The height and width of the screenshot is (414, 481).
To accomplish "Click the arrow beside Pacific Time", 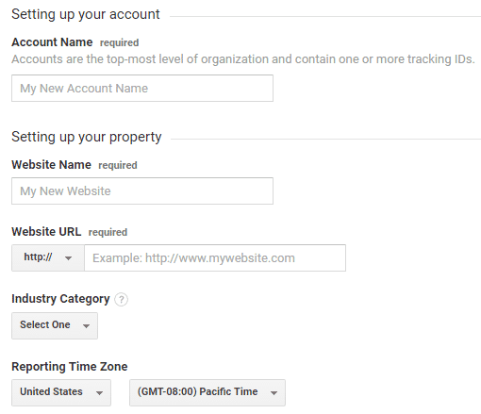I will click(x=274, y=393).
